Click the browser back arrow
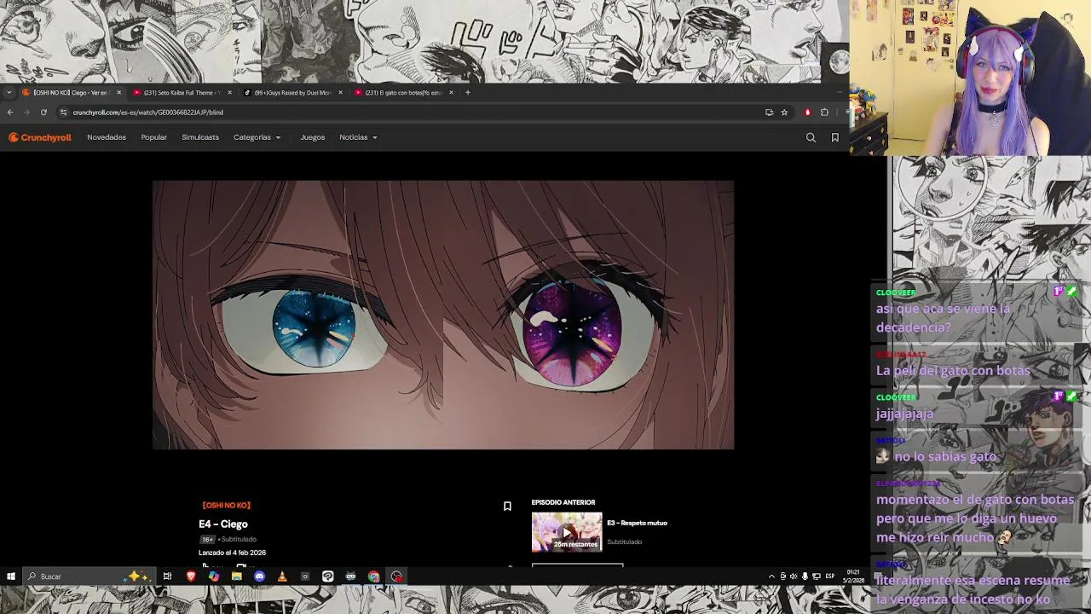This screenshot has height=614, width=1091. point(10,113)
